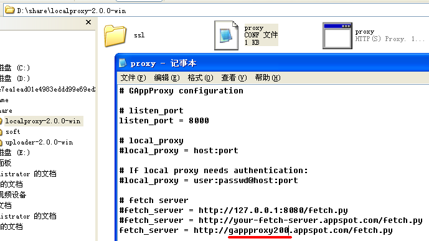Screen dimensions: 429x241
Task: Click the gappproxy200.appspot.com fetch_server line
Action: click(256, 230)
